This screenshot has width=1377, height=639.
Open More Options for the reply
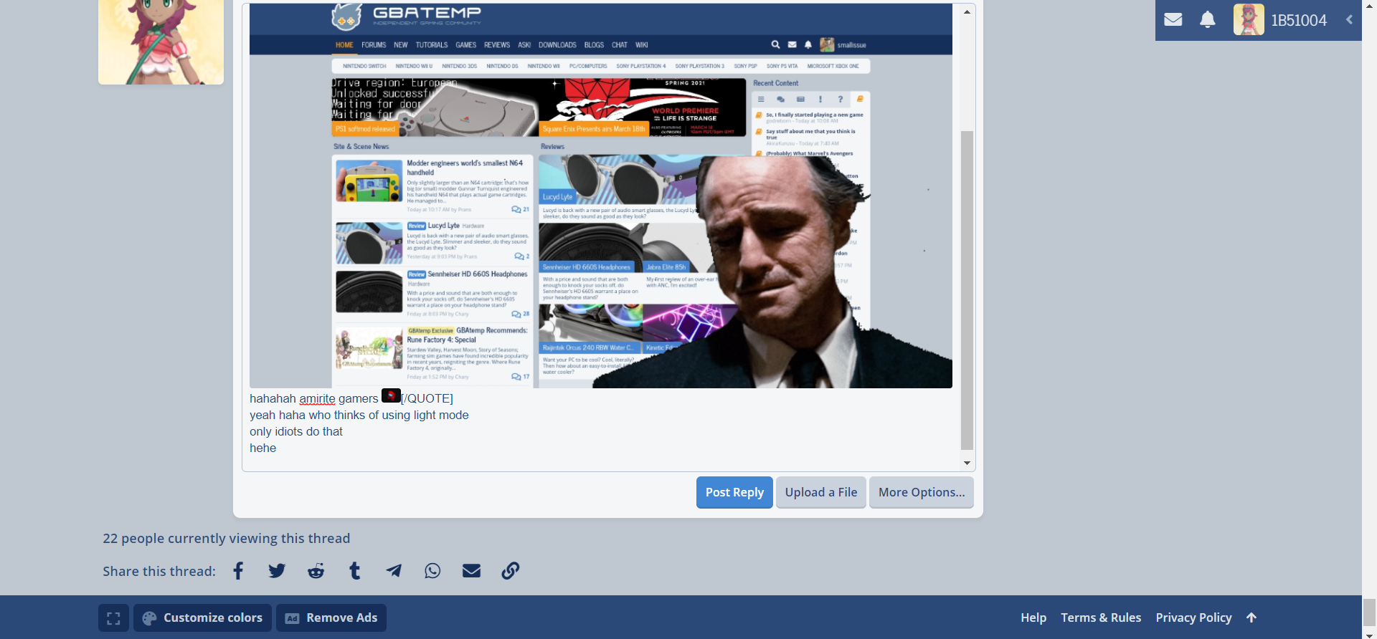[922, 492]
